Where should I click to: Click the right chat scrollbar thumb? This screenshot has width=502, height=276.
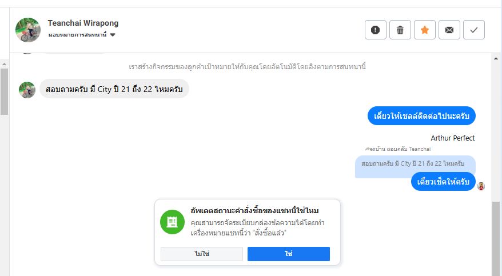[x=496, y=237]
